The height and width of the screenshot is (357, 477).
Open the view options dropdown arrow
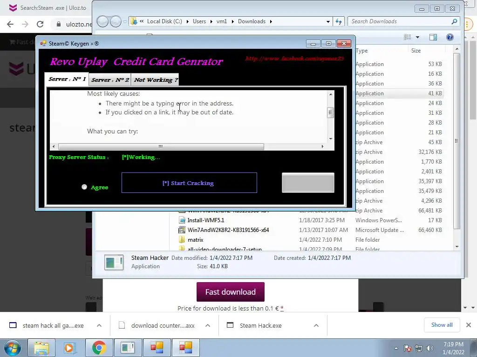[x=417, y=37]
